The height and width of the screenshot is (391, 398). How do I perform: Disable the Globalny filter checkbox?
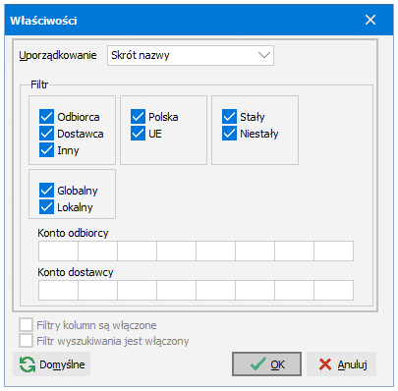click(46, 191)
